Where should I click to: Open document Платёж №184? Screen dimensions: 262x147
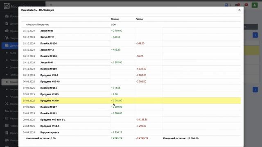(48, 88)
